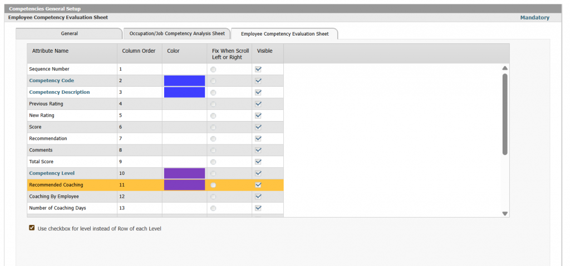
Task: Toggle Visible for Number of Coaching Days
Action: (x=258, y=208)
